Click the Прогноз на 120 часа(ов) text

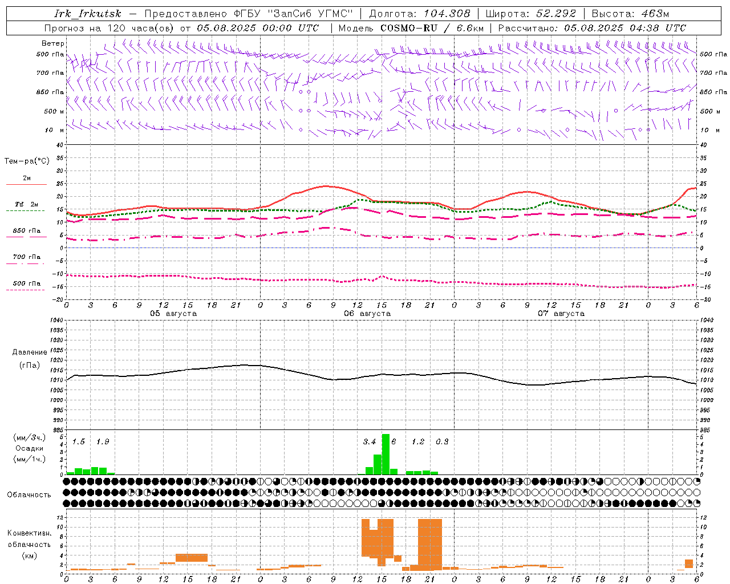pos(109,28)
